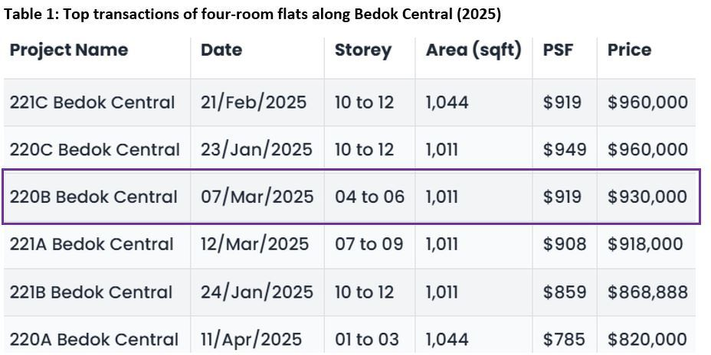Click the Price column header
The image size is (711, 355).
pyautogui.click(x=629, y=50)
